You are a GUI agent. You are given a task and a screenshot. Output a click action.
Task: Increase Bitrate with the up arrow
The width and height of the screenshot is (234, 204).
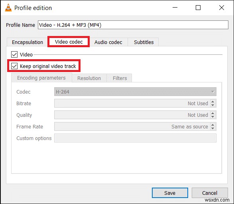coord(213,102)
